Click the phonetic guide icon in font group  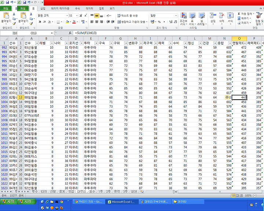83,22
